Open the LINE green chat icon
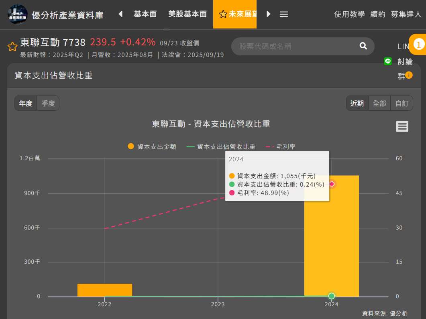The image size is (426, 319). 388,61
